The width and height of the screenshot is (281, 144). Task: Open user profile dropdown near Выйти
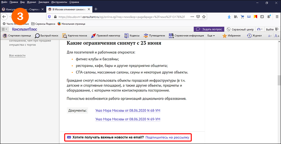260,29
